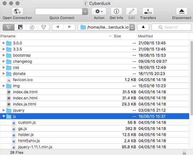Image resolution: width=193 pixels, height=155 pixels.
Task: Select the custom.js file icon
Action: point(14,123)
